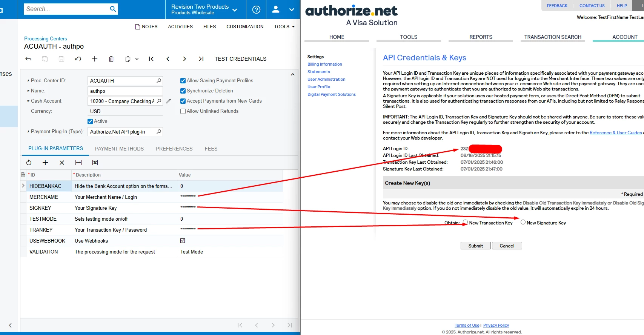
Task: Open Billing Information settings link
Action: 324,64
